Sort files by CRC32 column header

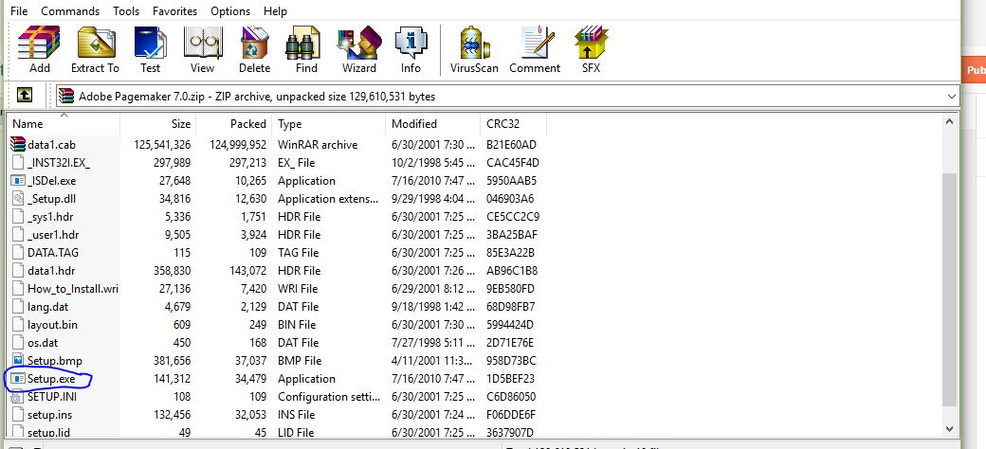(513, 124)
